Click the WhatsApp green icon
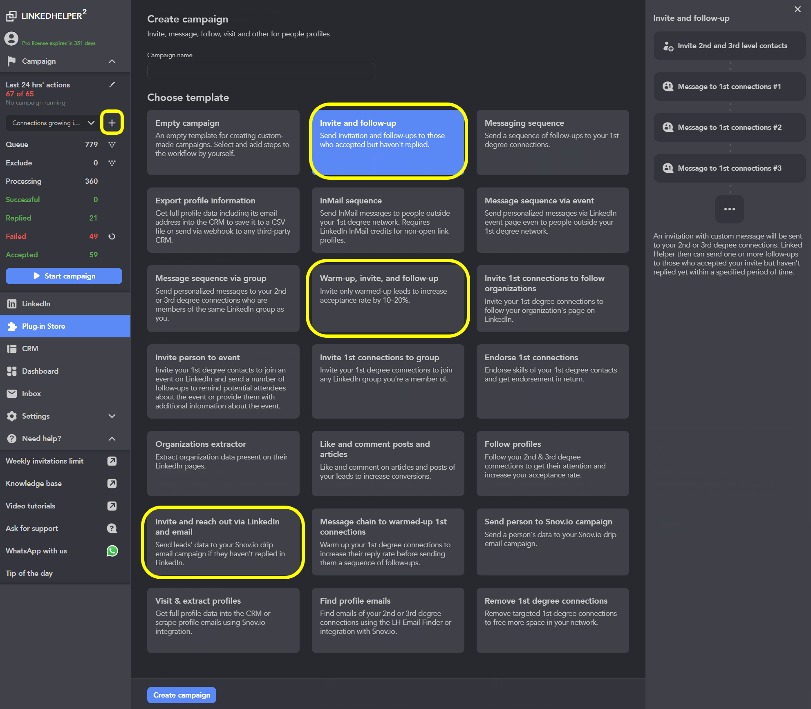The width and height of the screenshot is (811, 709). [x=112, y=551]
